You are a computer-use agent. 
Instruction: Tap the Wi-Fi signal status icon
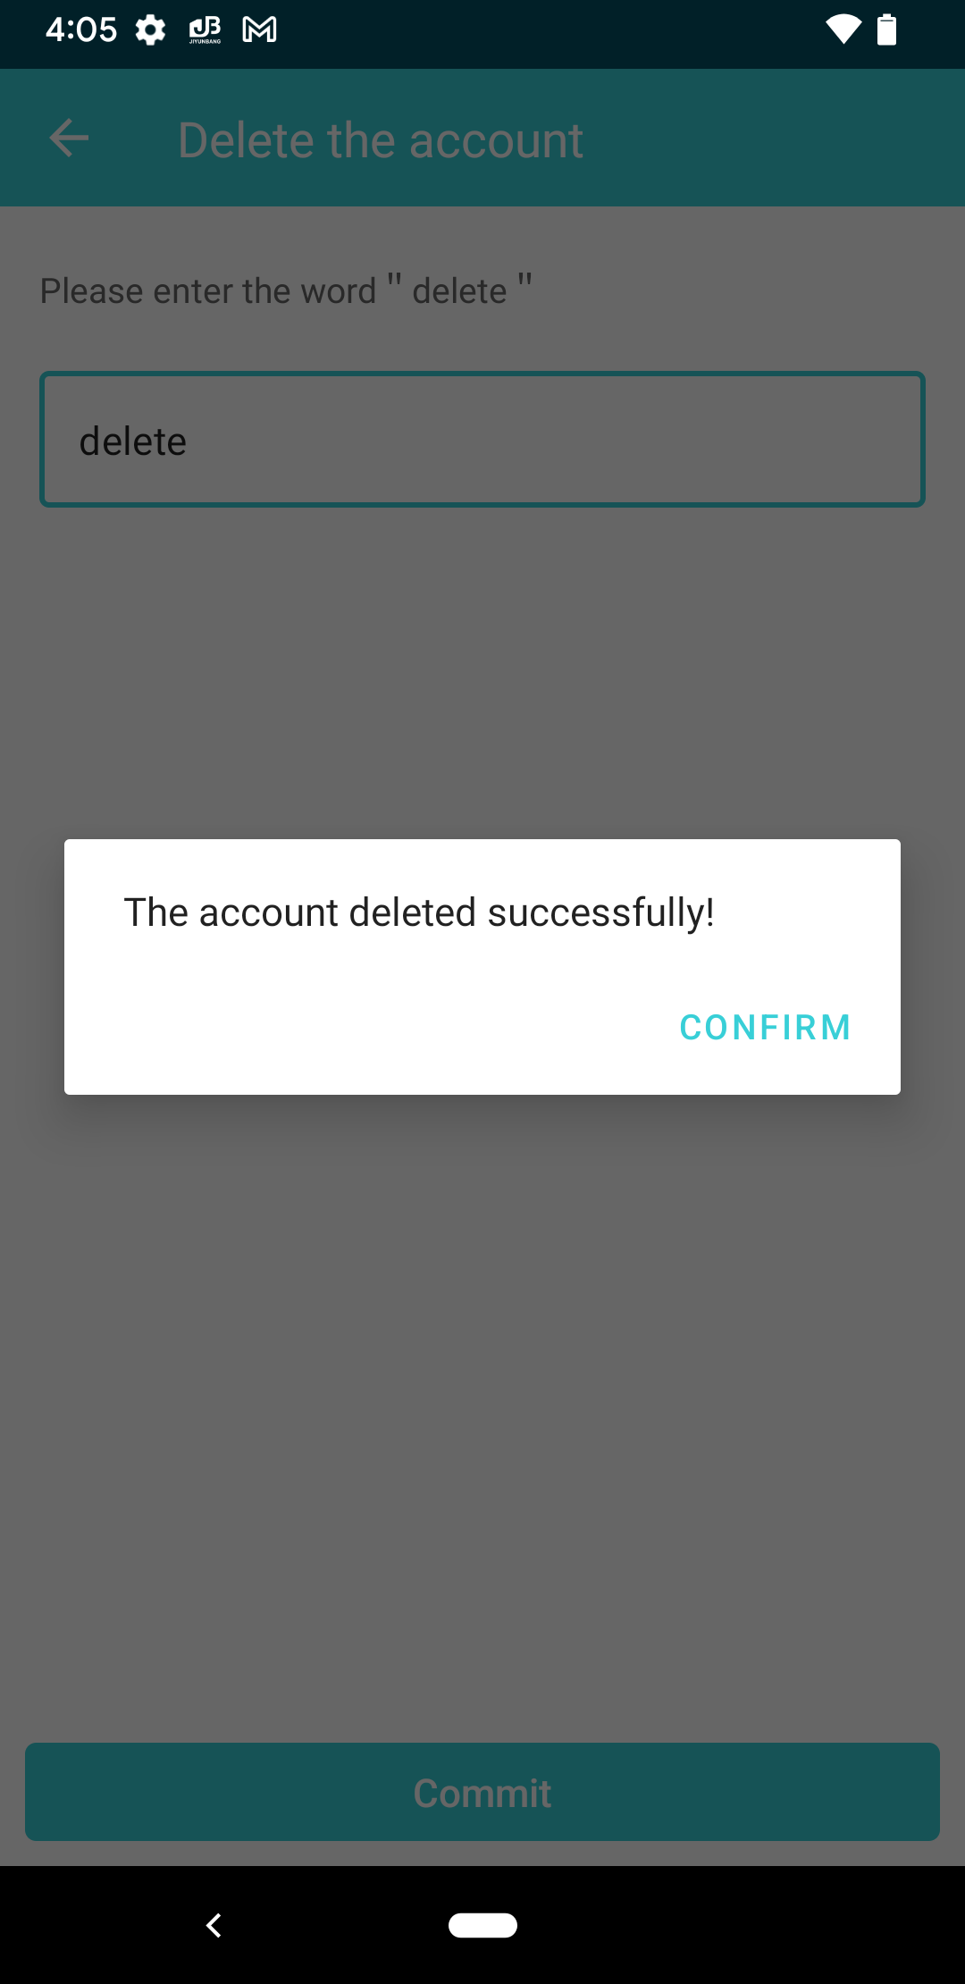[843, 29]
